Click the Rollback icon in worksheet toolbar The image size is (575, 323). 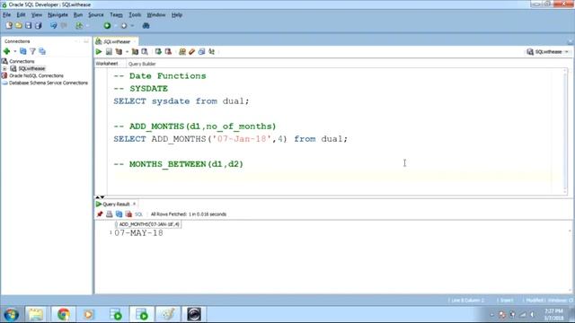pos(168,52)
